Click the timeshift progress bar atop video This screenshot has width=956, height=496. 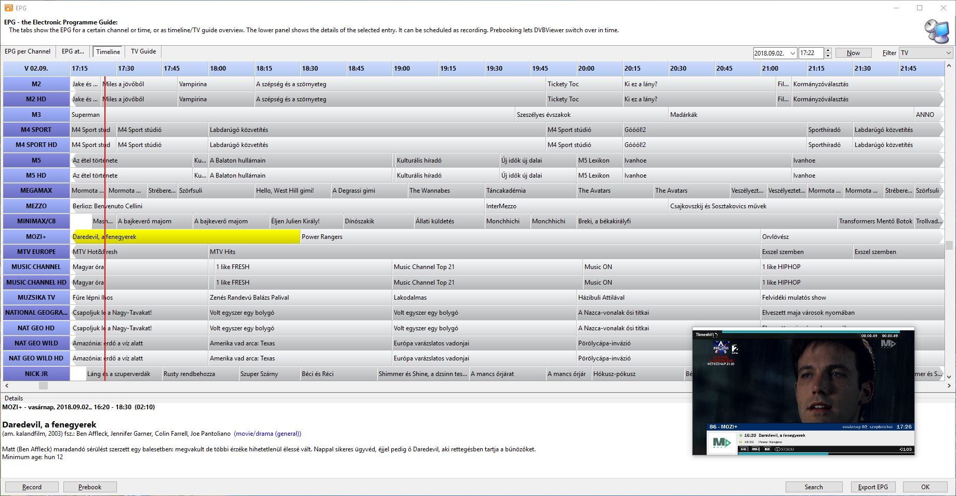coord(811,331)
